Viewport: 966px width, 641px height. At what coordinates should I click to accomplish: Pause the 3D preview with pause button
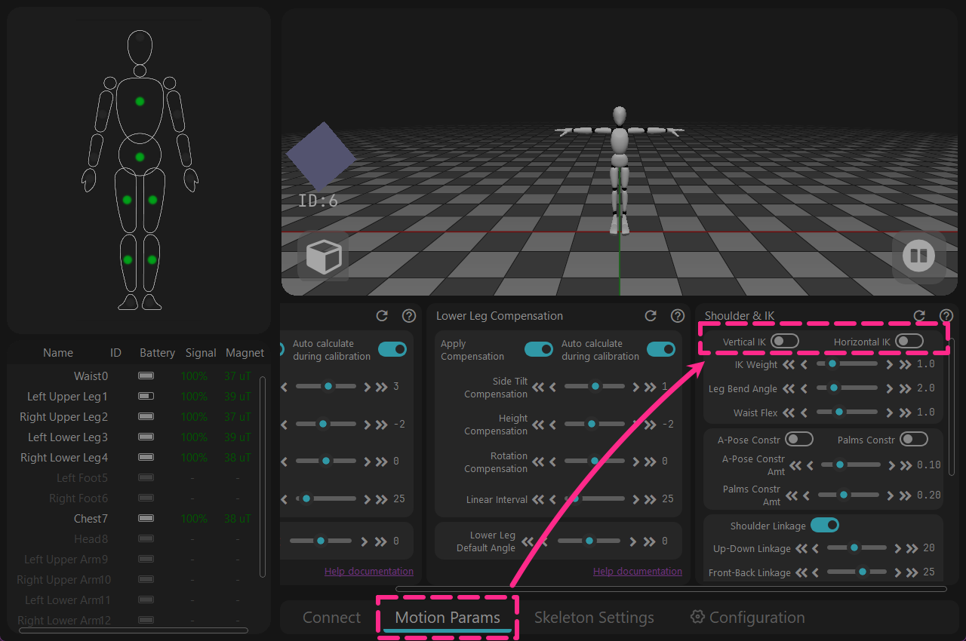[918, 256]
